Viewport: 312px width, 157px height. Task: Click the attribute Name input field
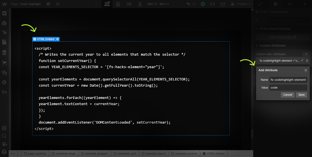pos(288,80)
